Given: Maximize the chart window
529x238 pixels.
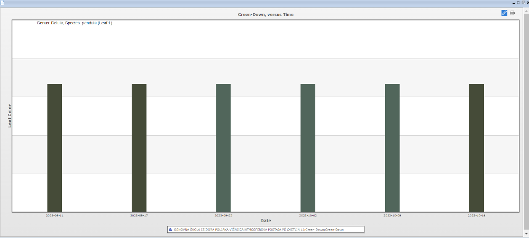Looking at the screenshot, I should coord(518,3).
